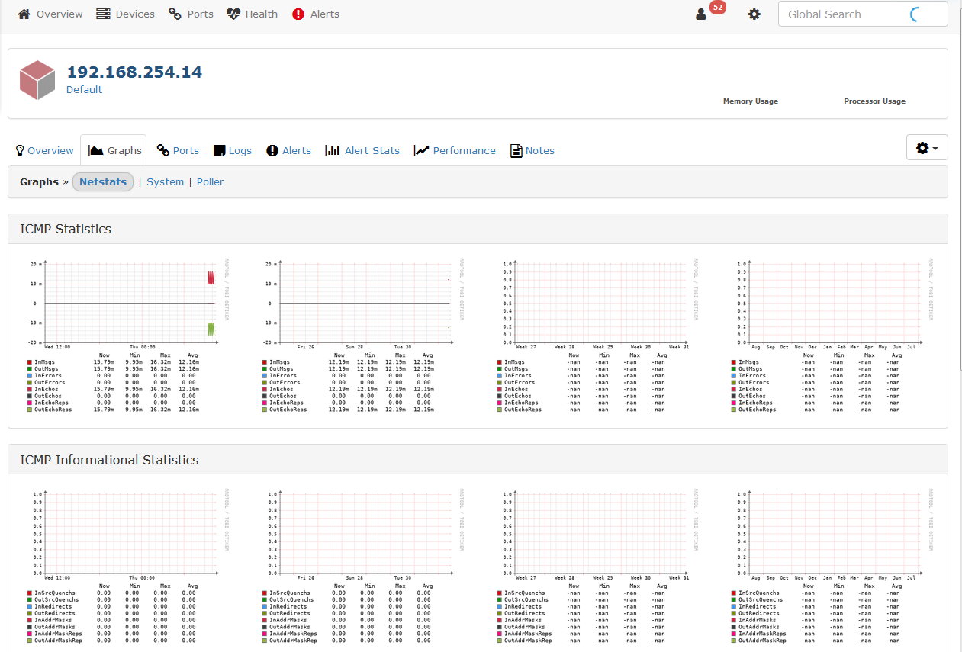Open the Devices menu in navbar
Viewport: 962px width, 652px height.
(103, 14)
